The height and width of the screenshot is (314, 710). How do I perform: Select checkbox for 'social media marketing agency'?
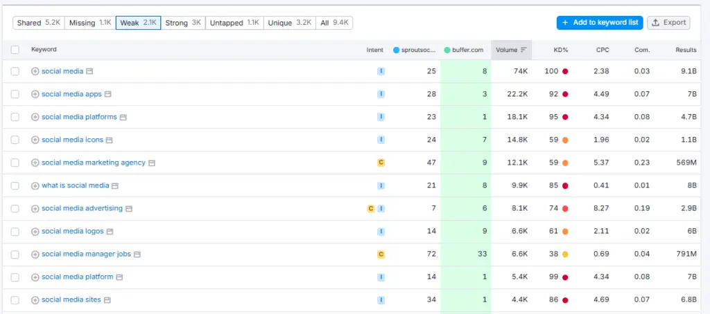click(x=15, y=163)
